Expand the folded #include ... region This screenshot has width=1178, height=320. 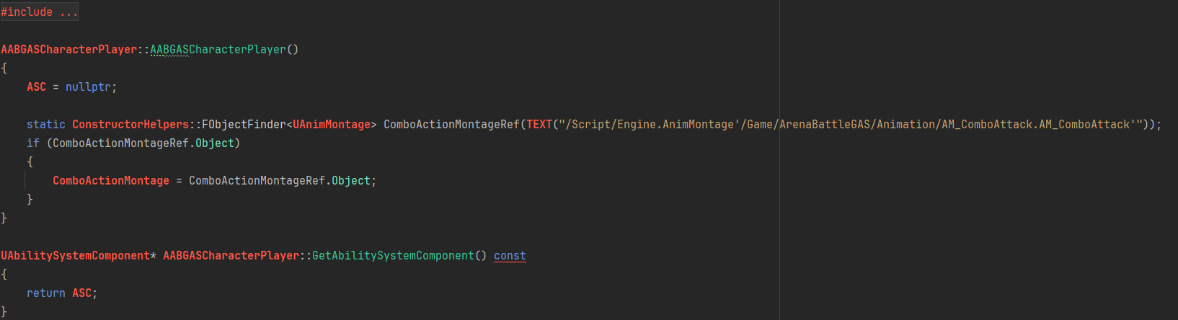point(39,12)
